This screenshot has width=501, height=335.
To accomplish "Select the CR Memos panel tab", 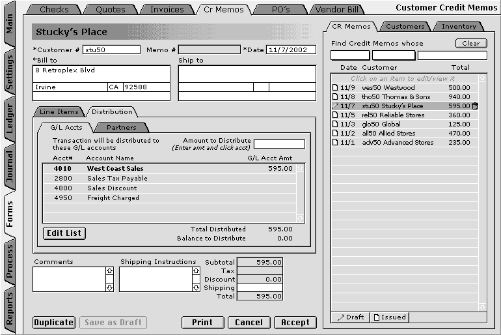I will pyautogui.click(x=351, y=27).
